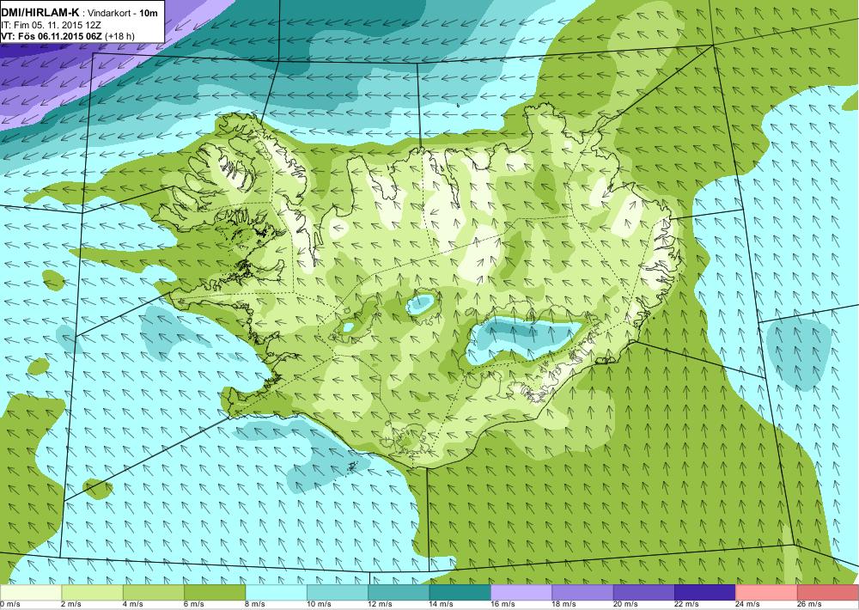Click the lavender 16–18 m/s legend swatch

[521, 593]
